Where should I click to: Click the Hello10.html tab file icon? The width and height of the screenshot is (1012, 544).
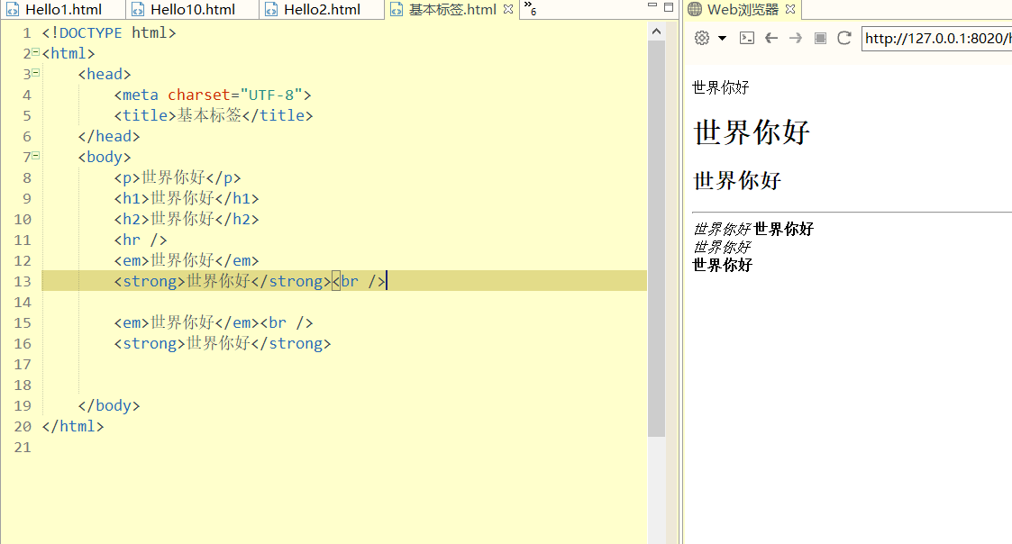click(138, 10)
